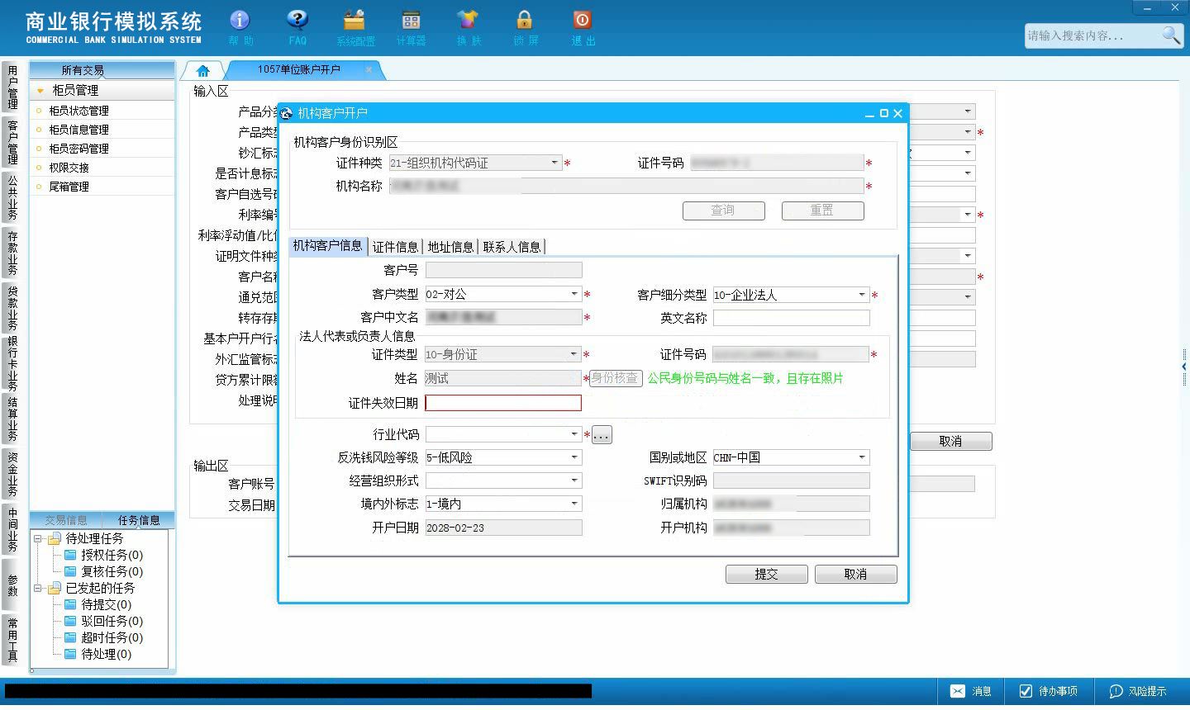Click the industry code browse (...) button

pyautogui.click(x=602, y=435)
